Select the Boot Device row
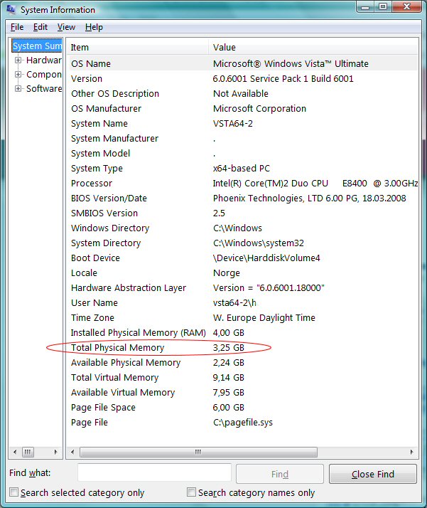This screenshot has width=427, height=508. [x=243, y=258]
